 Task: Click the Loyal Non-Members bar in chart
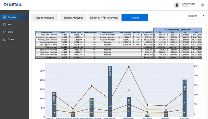(x=54, y=104)
